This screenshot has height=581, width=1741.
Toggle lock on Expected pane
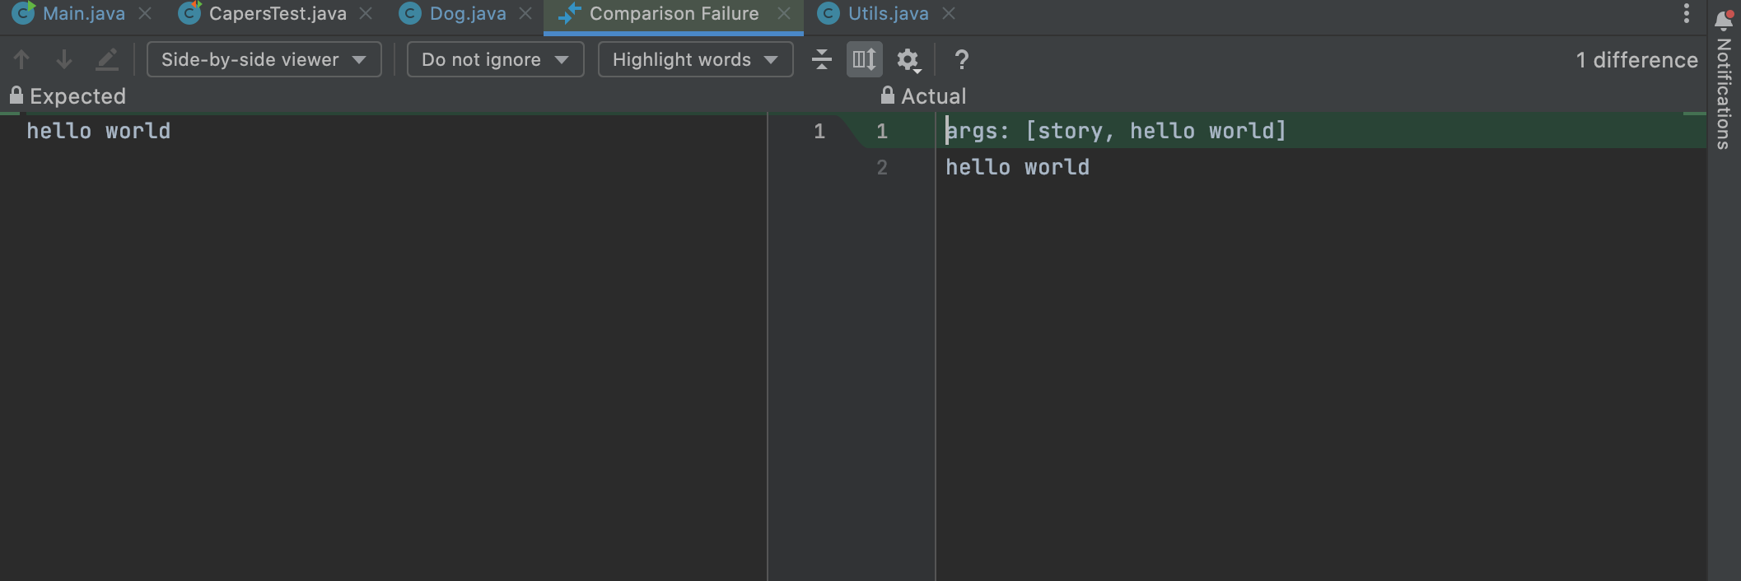(16, 95)
